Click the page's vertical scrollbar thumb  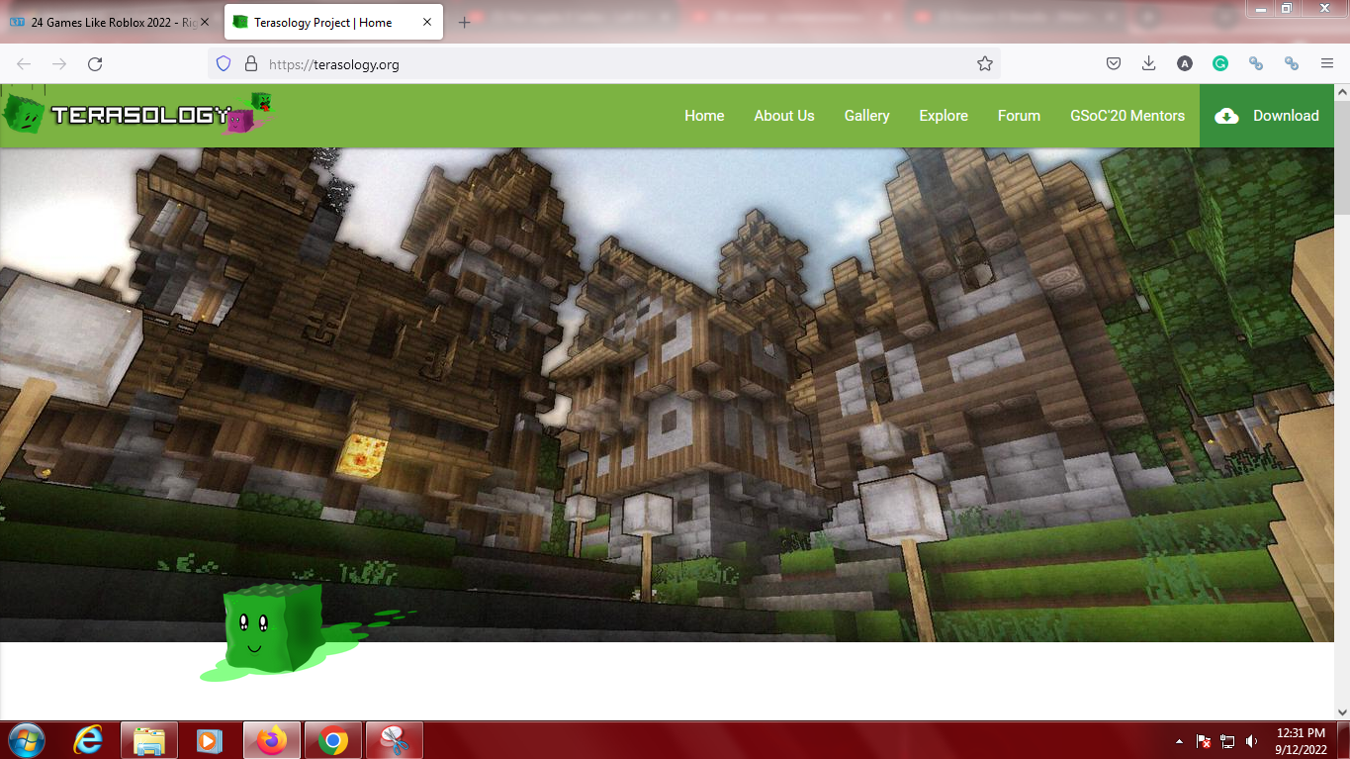point(1342,158)
